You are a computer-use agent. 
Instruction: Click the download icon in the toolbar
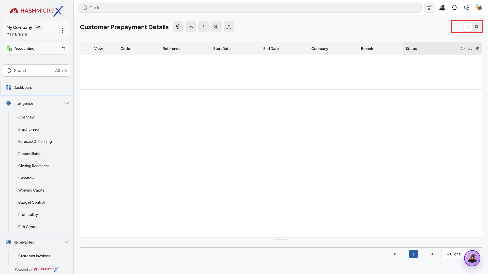point(191,27)
